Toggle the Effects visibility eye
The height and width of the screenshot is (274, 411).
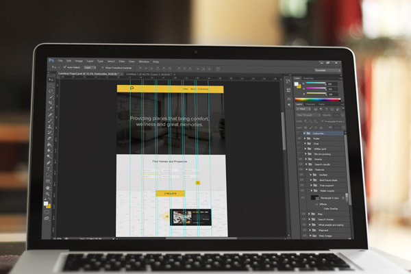pos(316,204)
